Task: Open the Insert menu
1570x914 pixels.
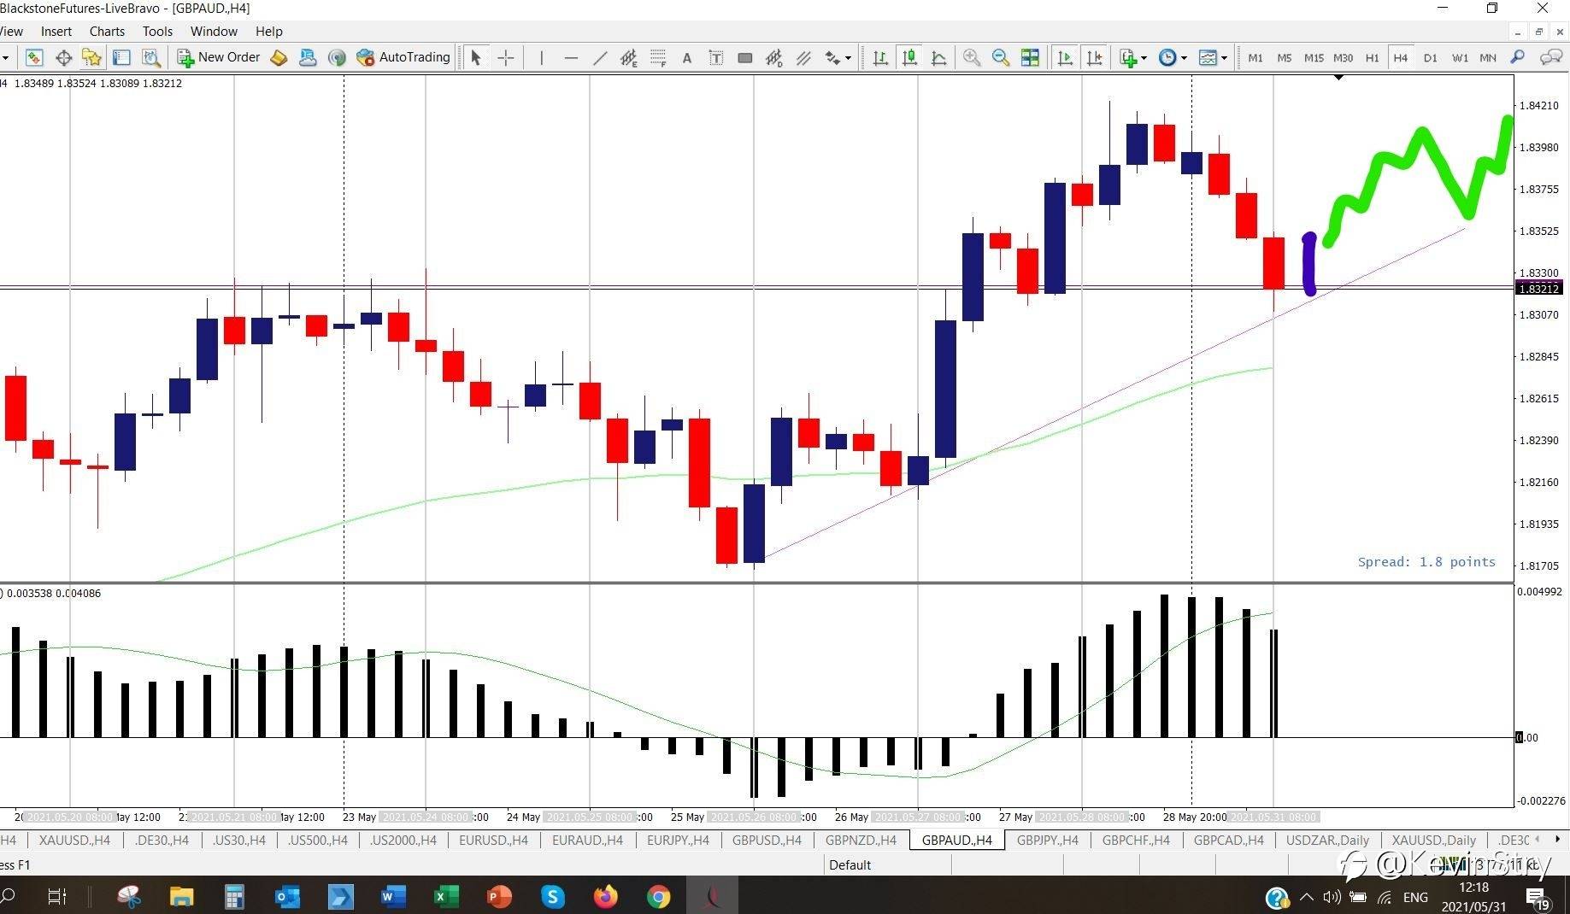Action: point(56,32)
